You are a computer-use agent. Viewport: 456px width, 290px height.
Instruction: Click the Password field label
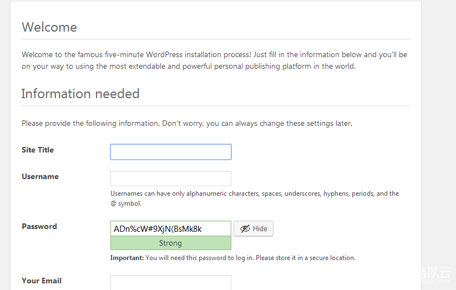39,226
